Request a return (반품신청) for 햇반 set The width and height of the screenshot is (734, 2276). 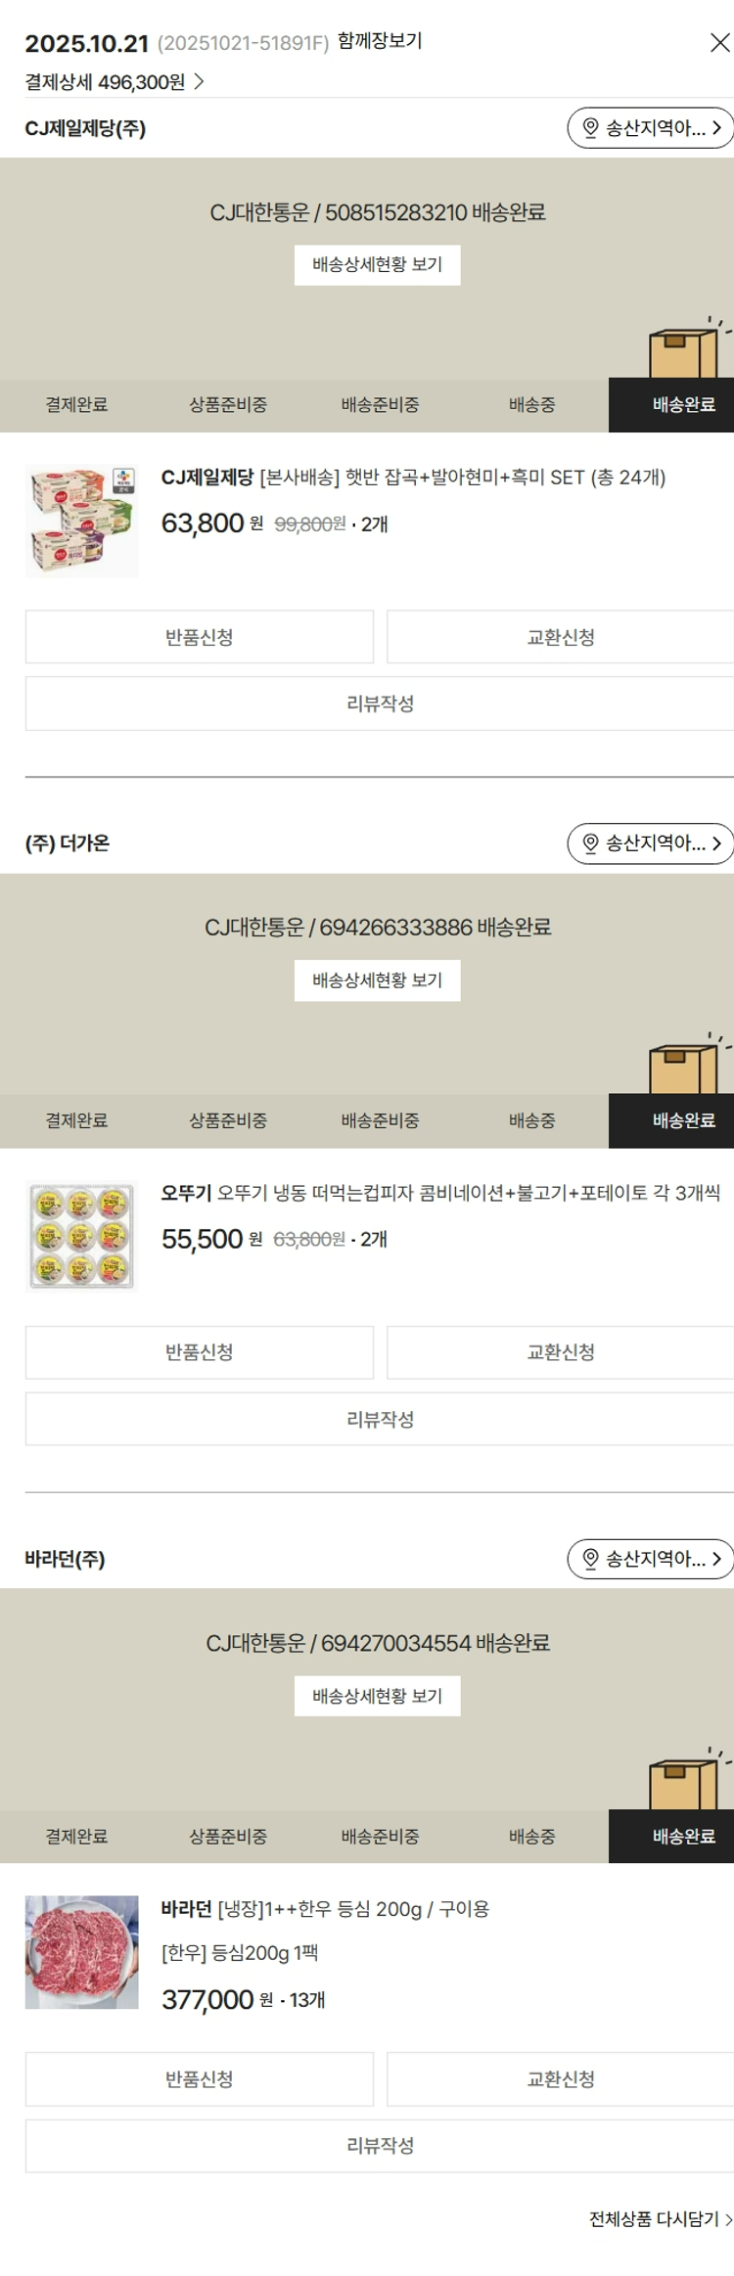tap(199, 637)
